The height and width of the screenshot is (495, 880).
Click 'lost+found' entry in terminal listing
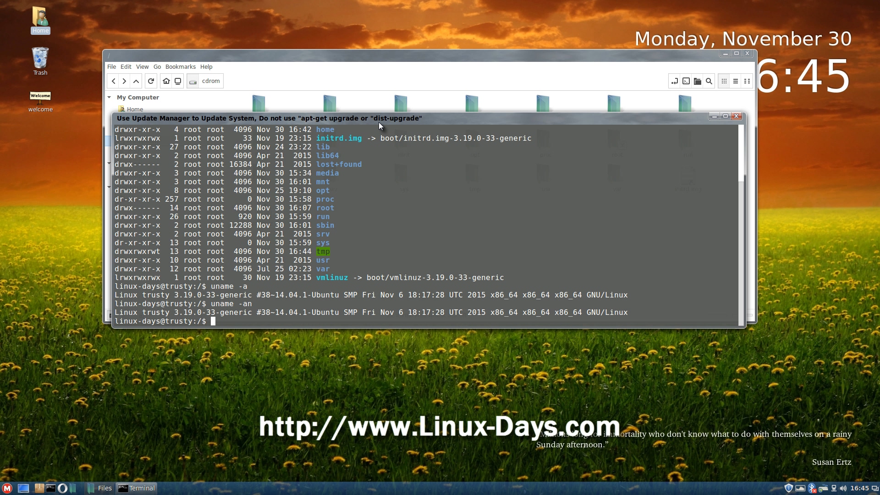[x=339, y=165]
